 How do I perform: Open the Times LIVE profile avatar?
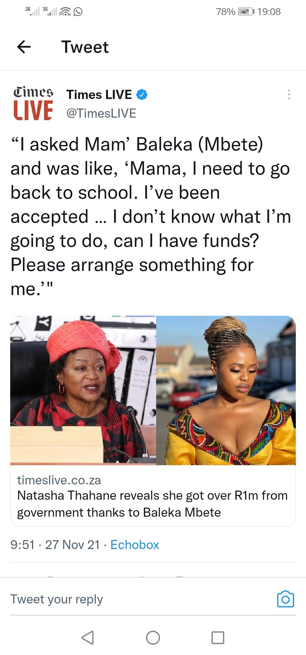pyautogui.click(x=33, y=102)
